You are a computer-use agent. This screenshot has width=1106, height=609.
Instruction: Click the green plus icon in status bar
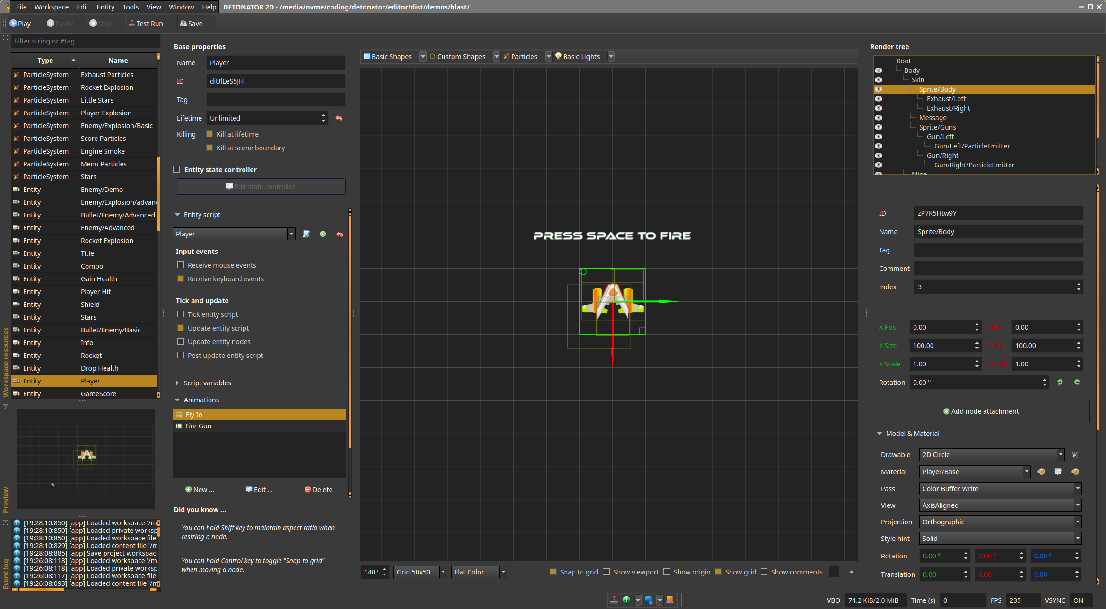click(627, 600)
